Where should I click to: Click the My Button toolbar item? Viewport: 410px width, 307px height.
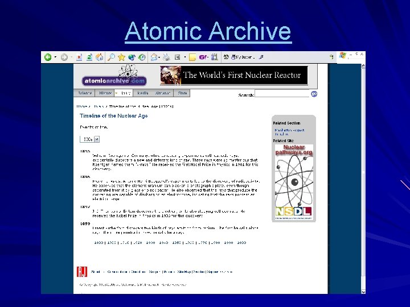(x=243, y=57)
